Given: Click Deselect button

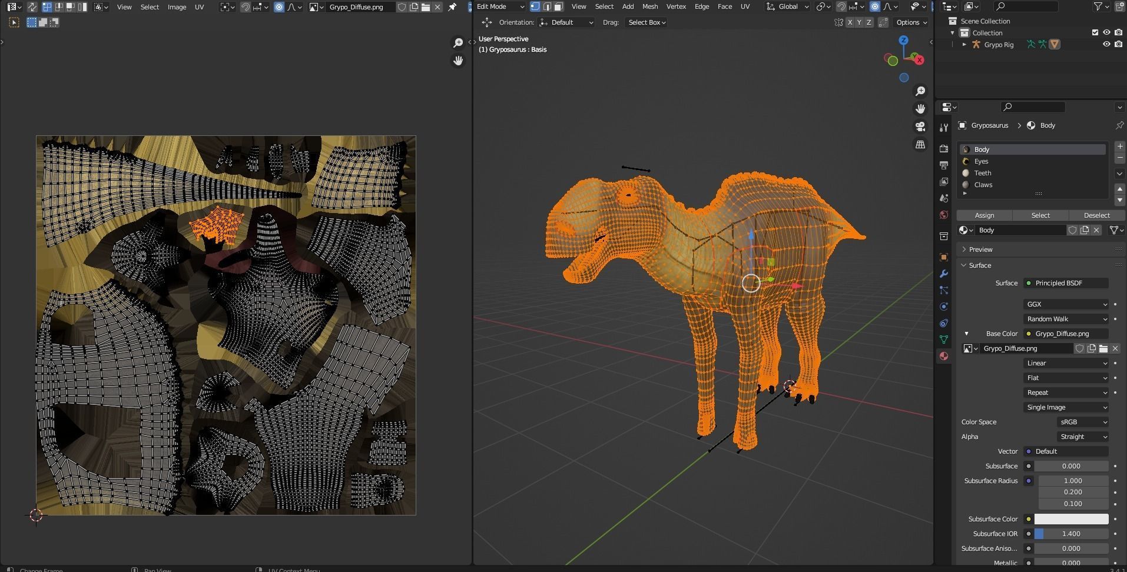Looking at the screenshot, I should point(1096,215).
